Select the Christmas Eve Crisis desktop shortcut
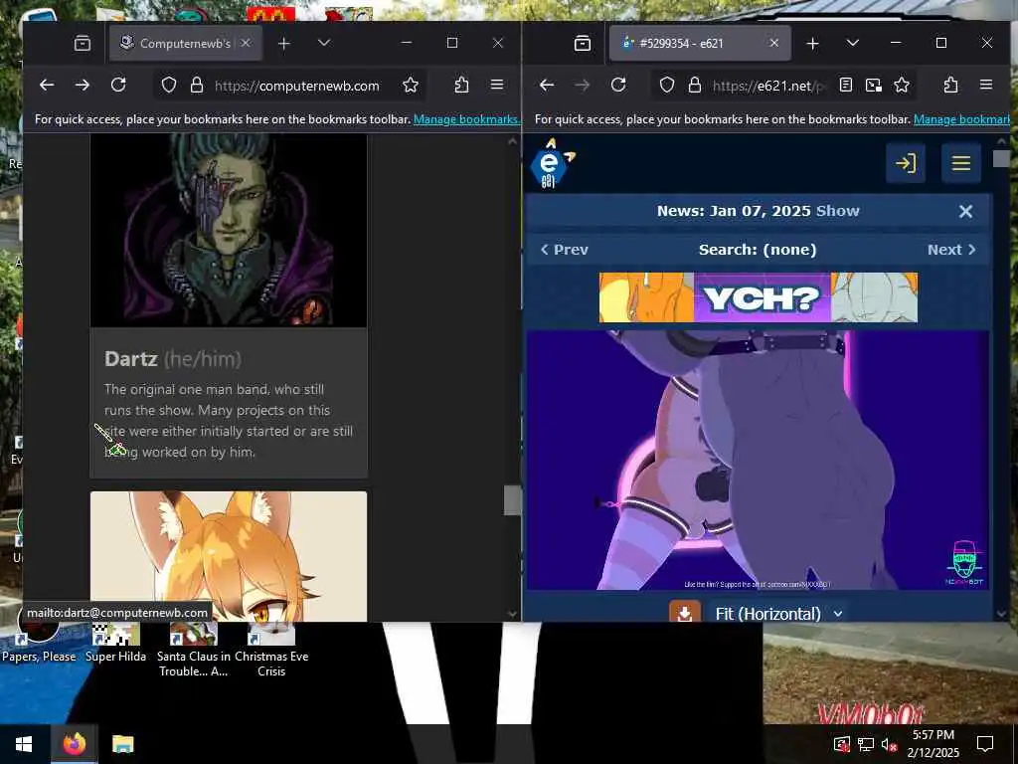This screenshot has height=764, width=1018. [271, 650]
